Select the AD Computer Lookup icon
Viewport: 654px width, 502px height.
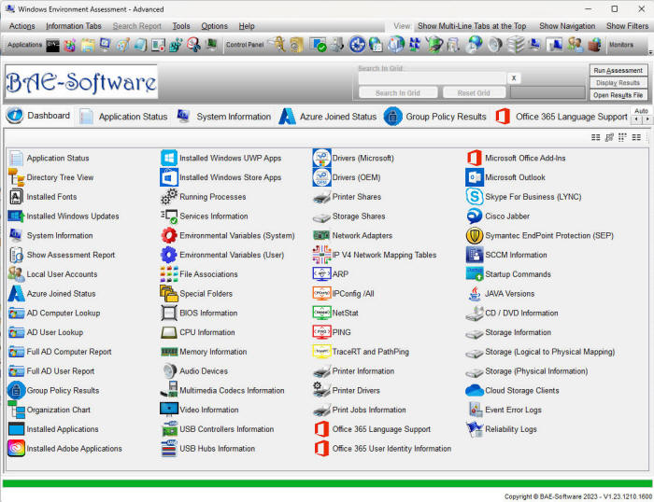coord(16,313)
